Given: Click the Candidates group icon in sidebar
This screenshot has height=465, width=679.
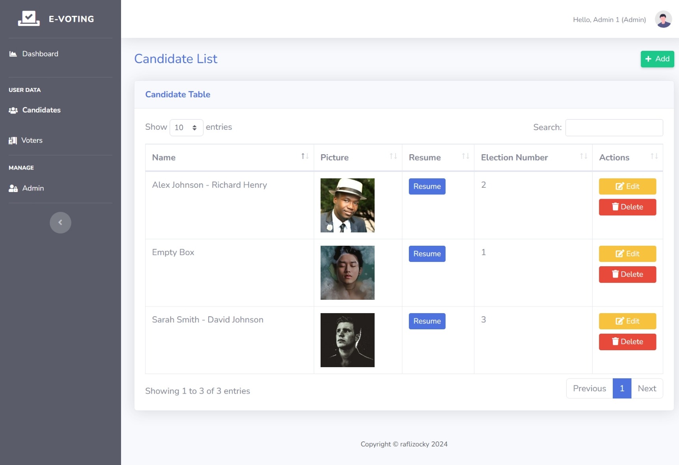Looking at the screenshot, I should (13, 110).
